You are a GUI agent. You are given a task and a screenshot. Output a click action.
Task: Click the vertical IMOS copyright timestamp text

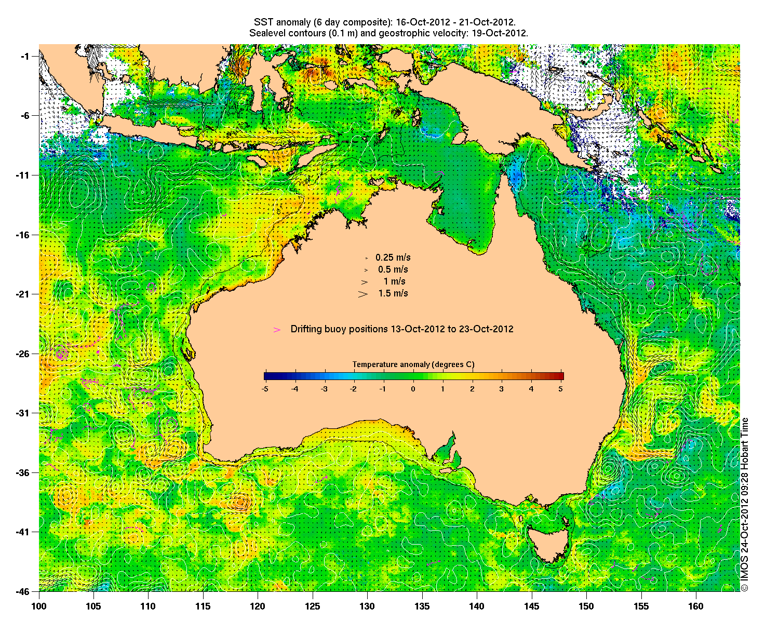[x=745, y=504]
